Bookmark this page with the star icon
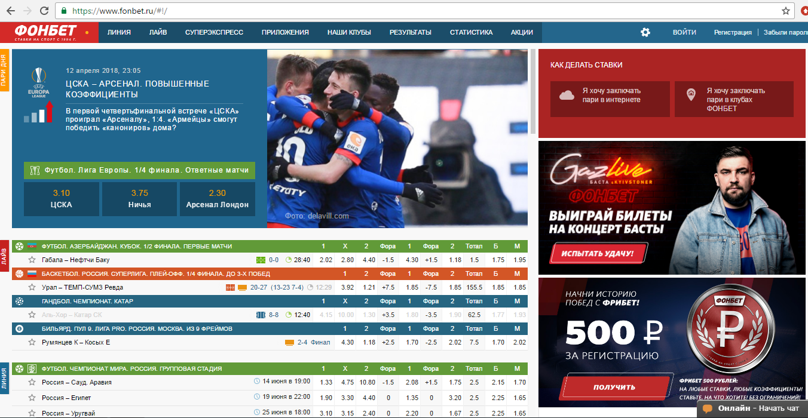Image resolution: width=808 pixels, height=418 pixels. pyautogui.click(x=786, y=11)
